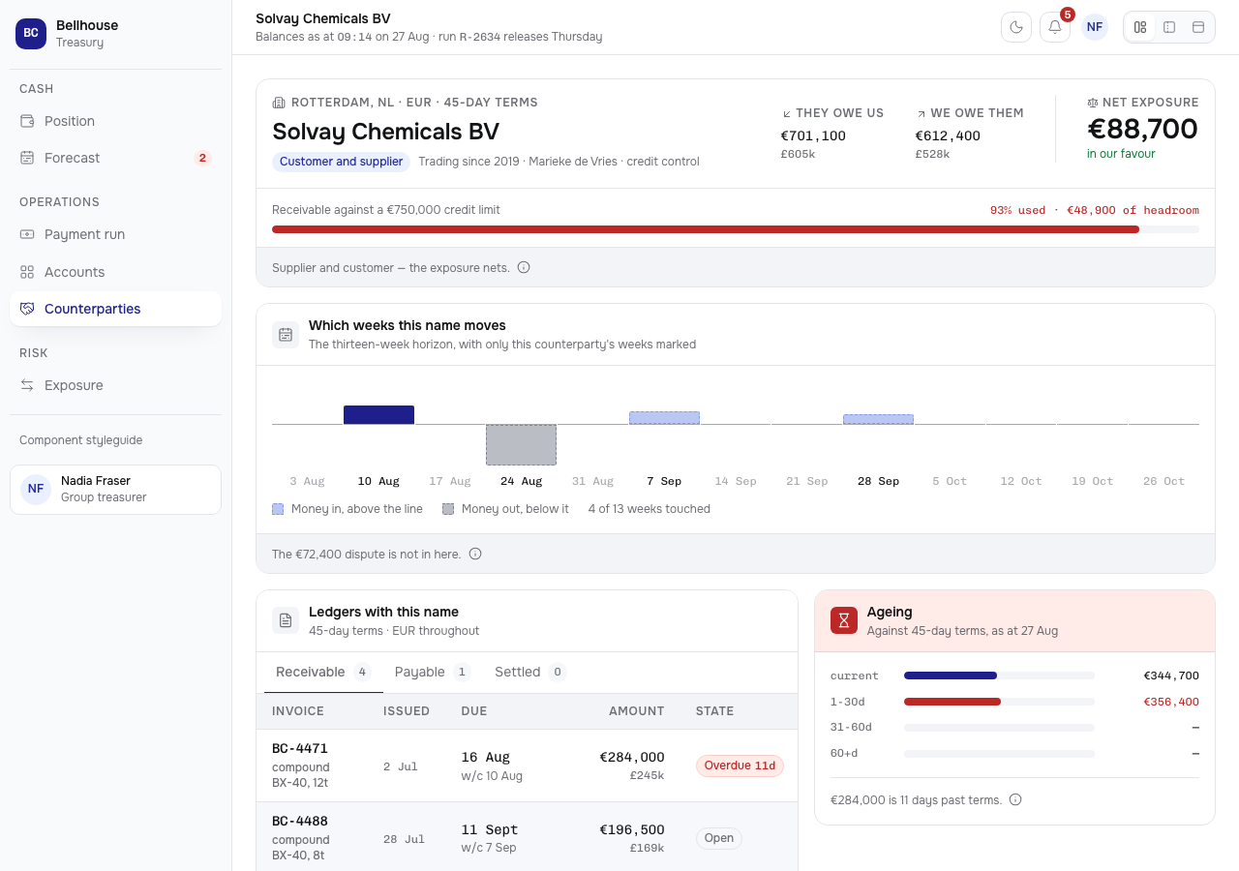Click the 'Solvay Chemicals BV' page heading
This screenshot has width=1239, height=871.
pos(385,132)
